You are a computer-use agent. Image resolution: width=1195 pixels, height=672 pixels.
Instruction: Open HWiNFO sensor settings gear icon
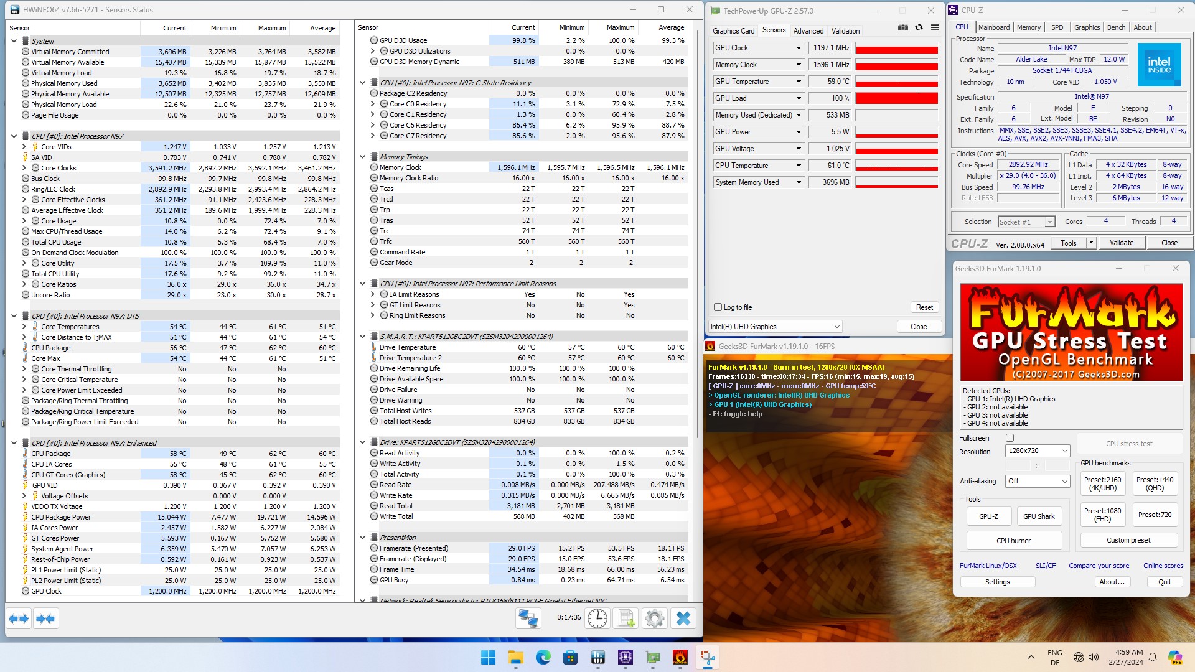click(x=654, y=618)
